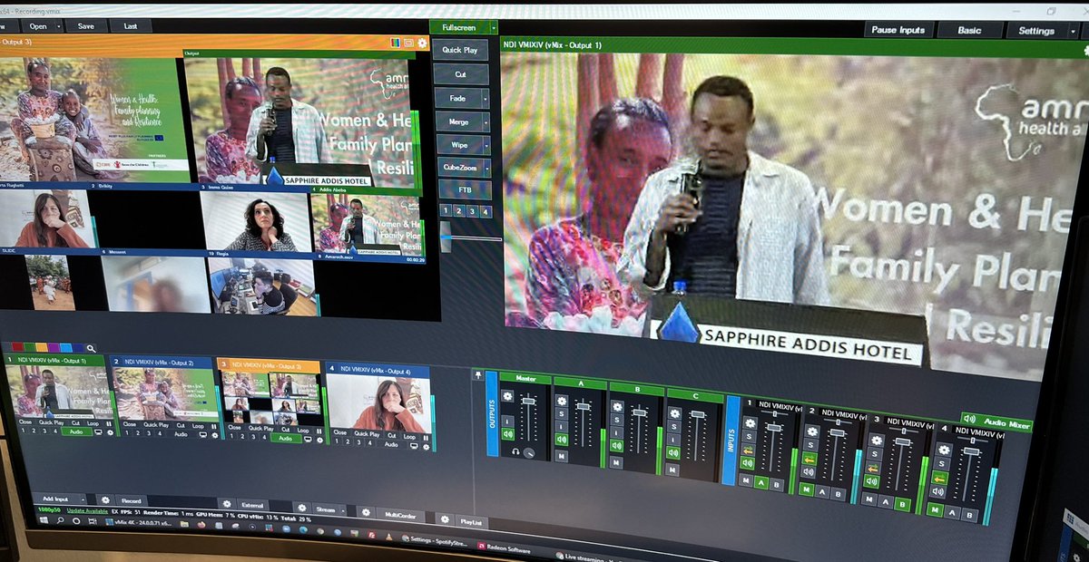Open MultiCorder settings gear icon
The width and height of the screenshot is (1089, 562).
366,512
